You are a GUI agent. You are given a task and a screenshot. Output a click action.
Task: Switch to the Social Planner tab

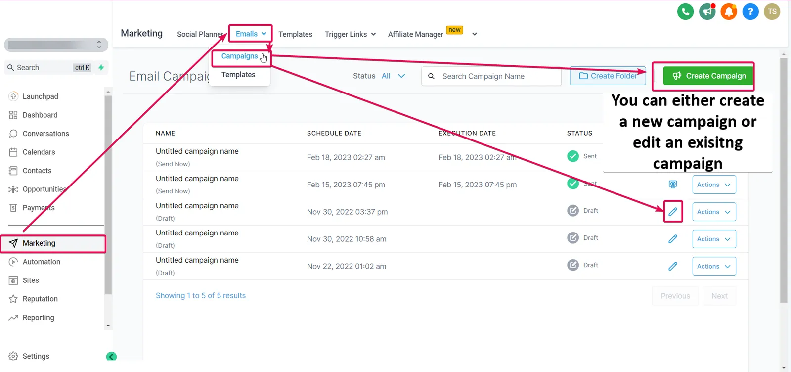(x=200, y=34)
